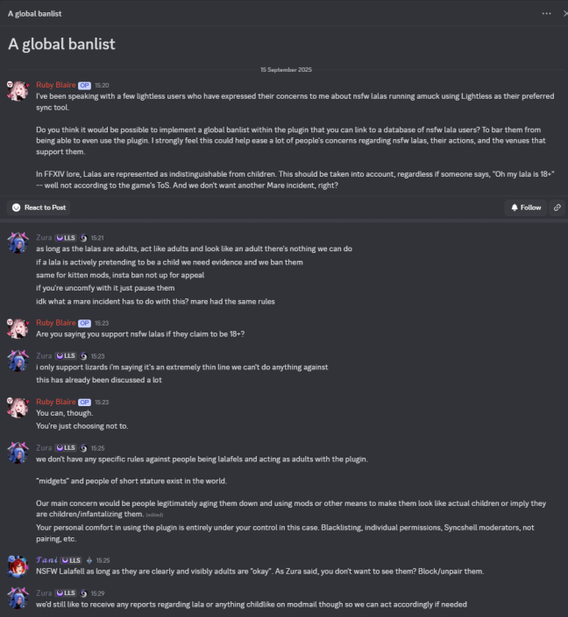Viewport: 568px width, 617px height.
Task: Click Zura's username on the 15:25 message
Action: [44, 447]
